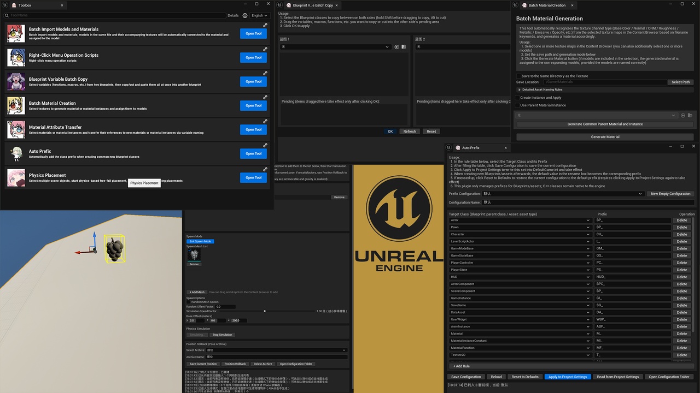The width and height of the screenshot is (700, 393).
Task: Close the Toolbox tab
Action: coord(62,5)
